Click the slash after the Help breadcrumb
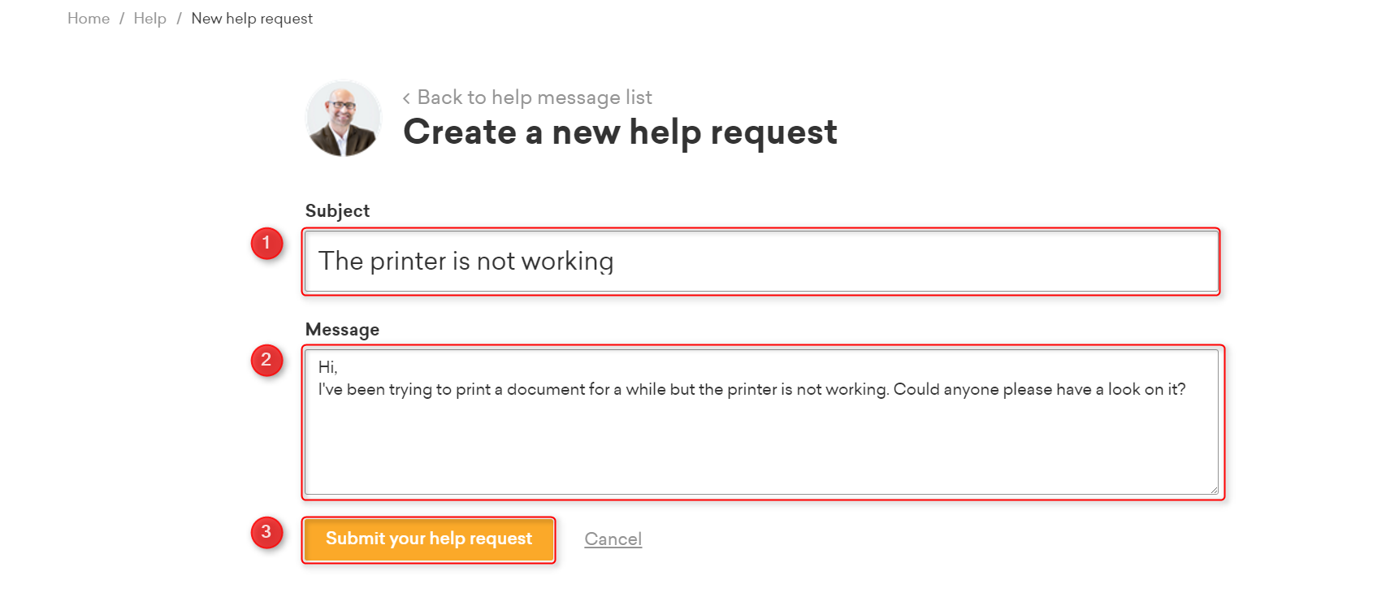 coord(179,19)
